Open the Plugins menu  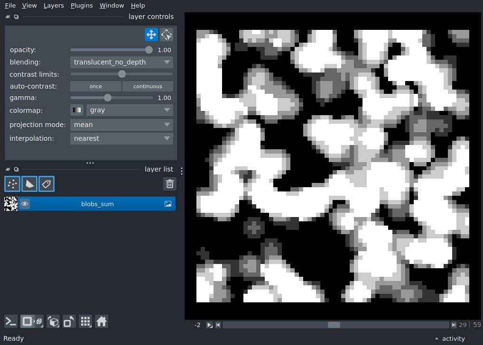point(82,6)
